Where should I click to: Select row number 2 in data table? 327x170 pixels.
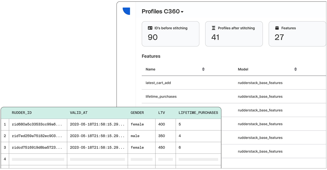[5, 136]
